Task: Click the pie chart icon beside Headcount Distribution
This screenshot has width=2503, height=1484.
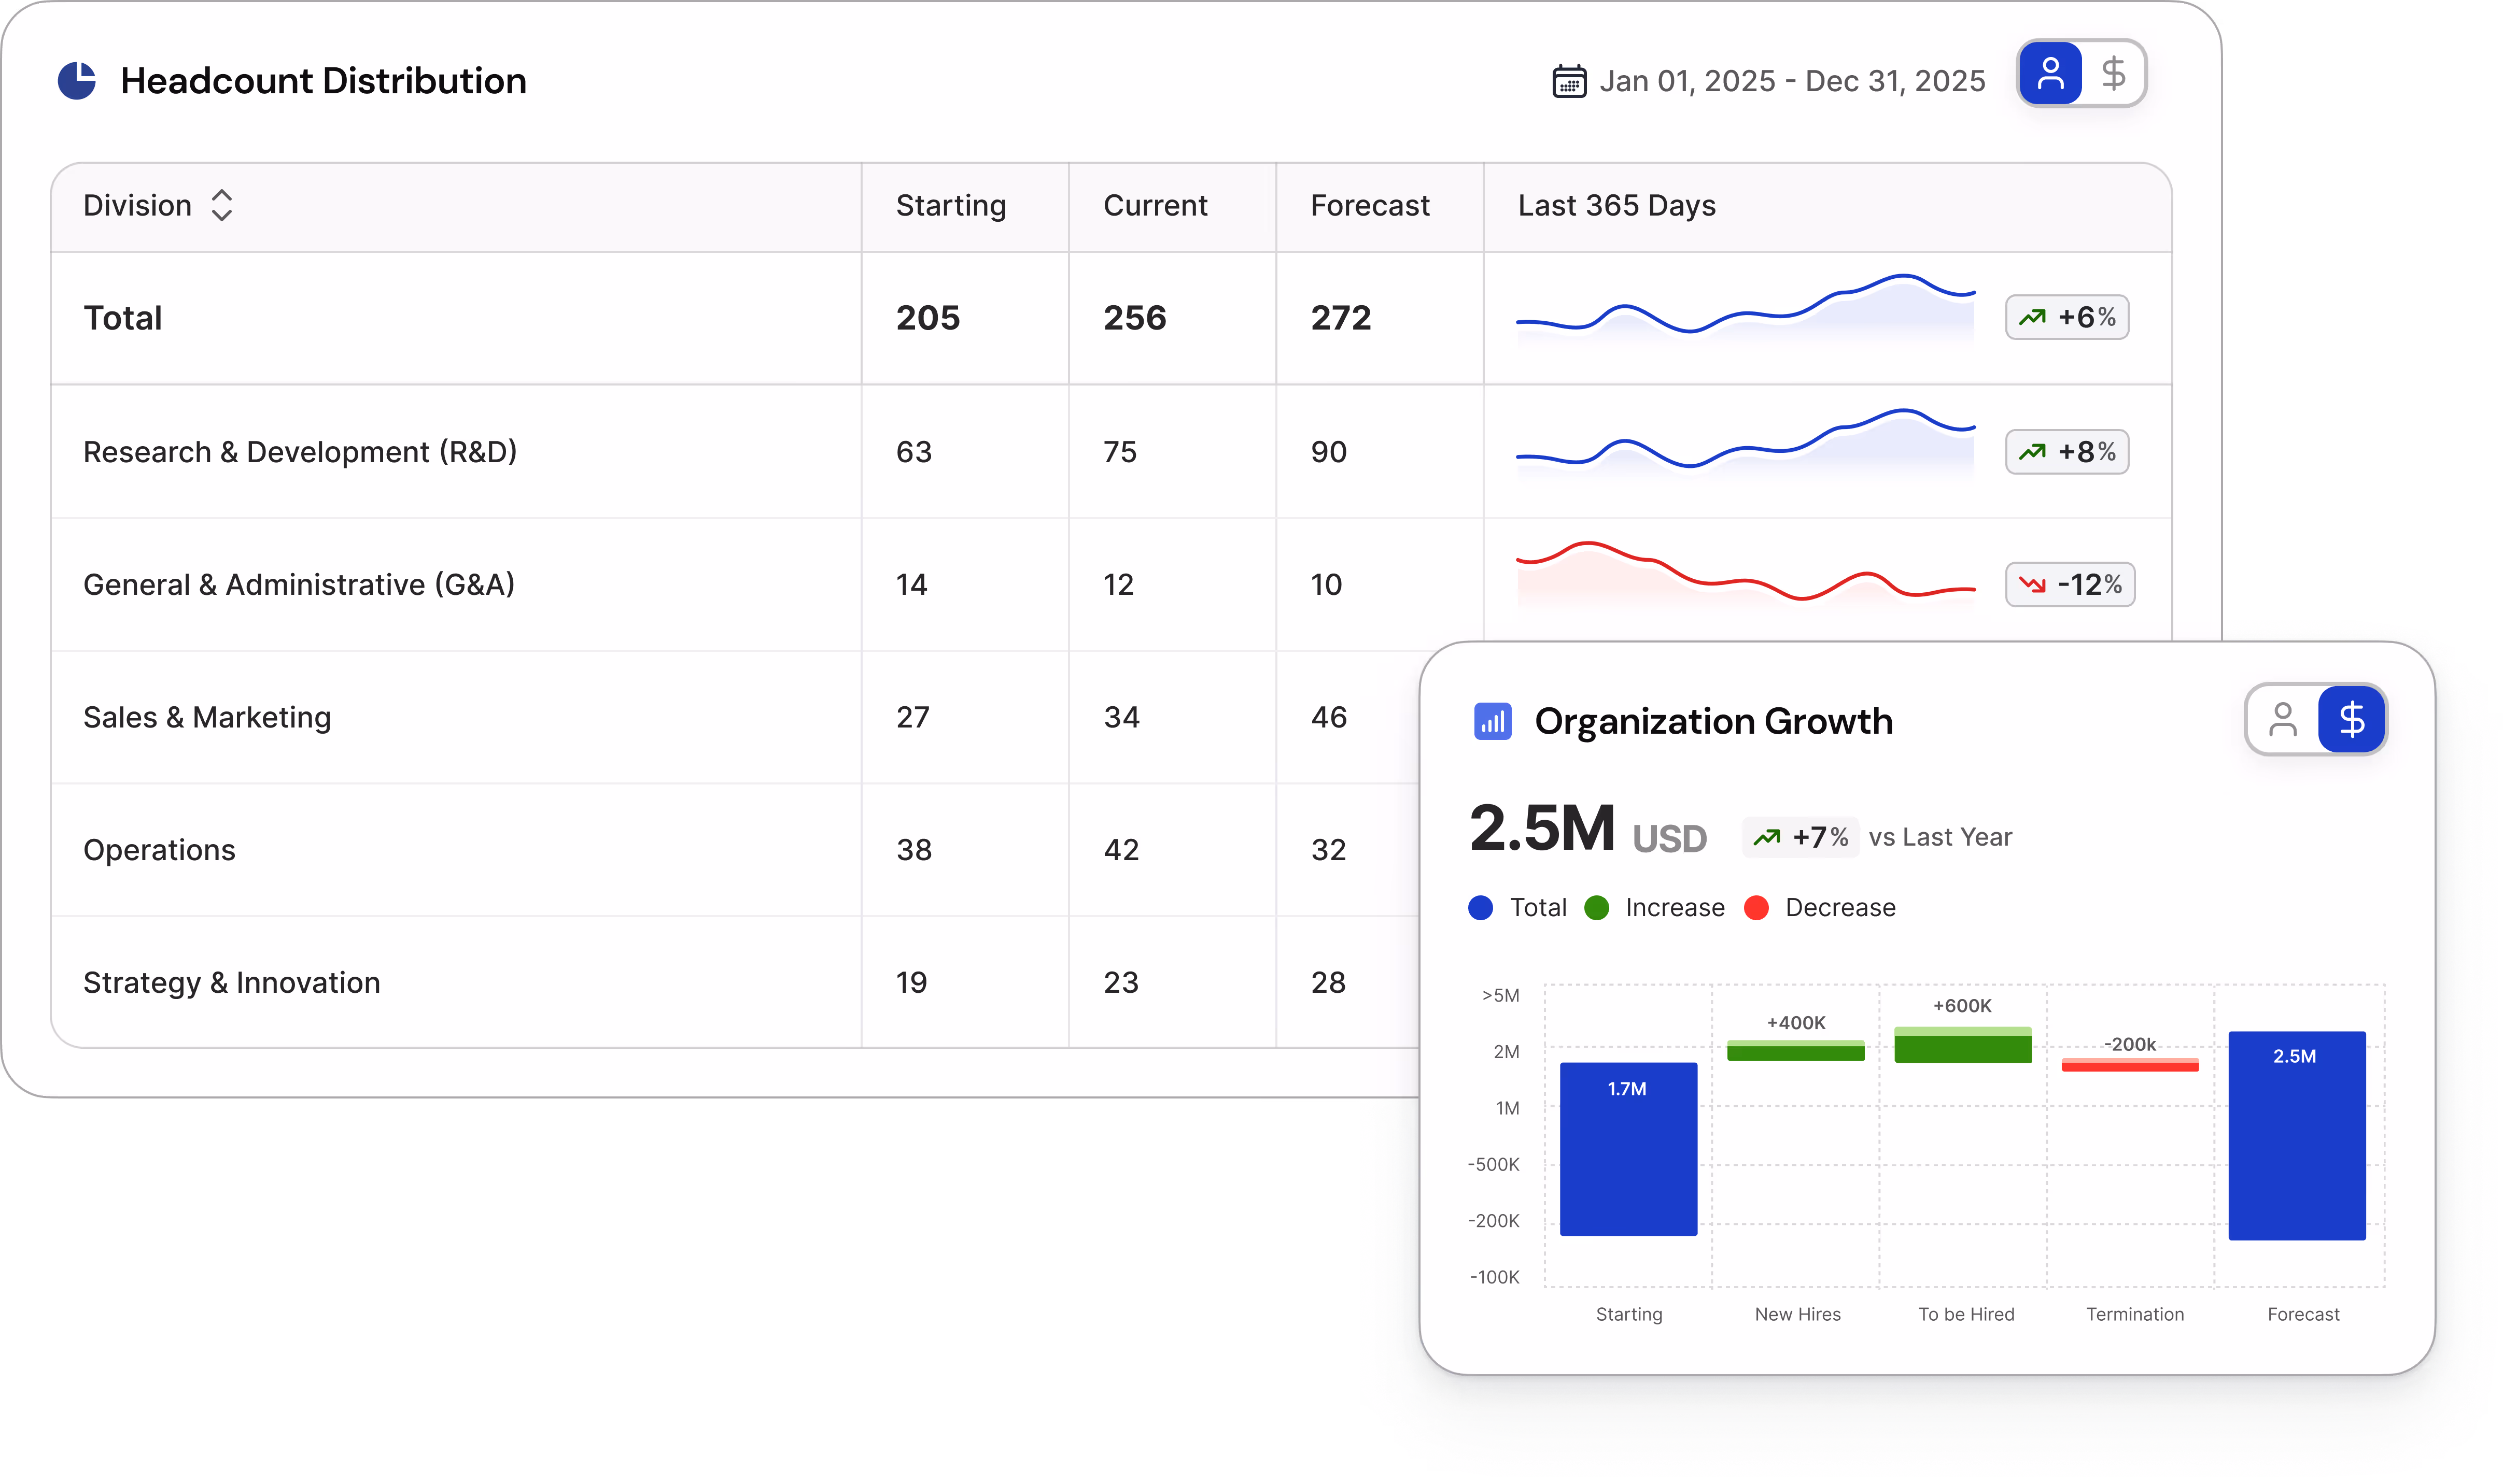Action: [77, 81]
